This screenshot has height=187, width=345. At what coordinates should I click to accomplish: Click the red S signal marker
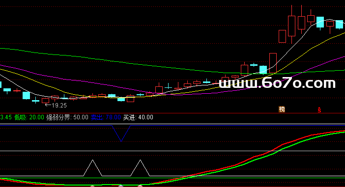click(319, 110)
